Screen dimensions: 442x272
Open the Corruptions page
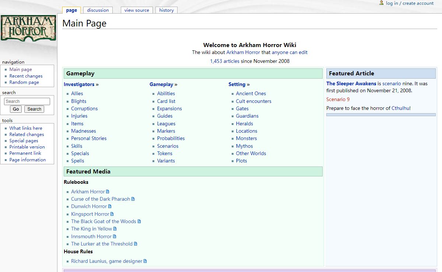click(x=84, y=108)
